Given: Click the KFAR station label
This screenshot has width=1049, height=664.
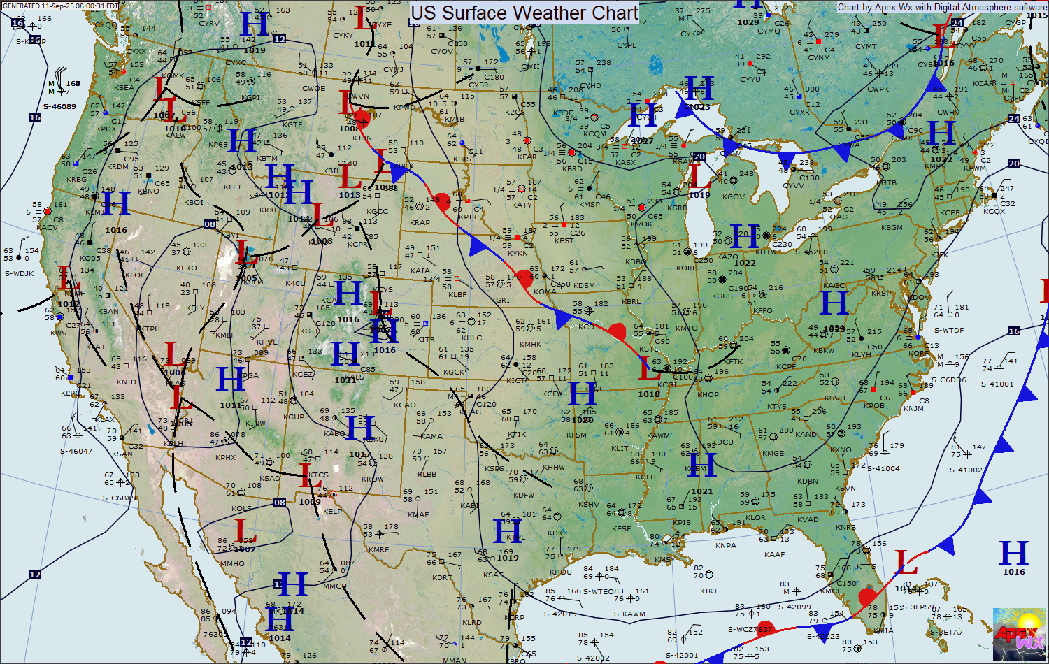Looking at the screenshot, I should (527, 157).
